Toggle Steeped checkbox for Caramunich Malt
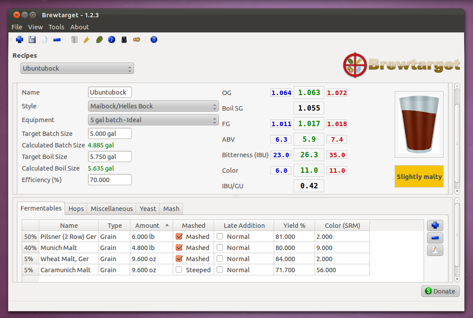Viewport: 473px width, 318px height. coord(179,270)
